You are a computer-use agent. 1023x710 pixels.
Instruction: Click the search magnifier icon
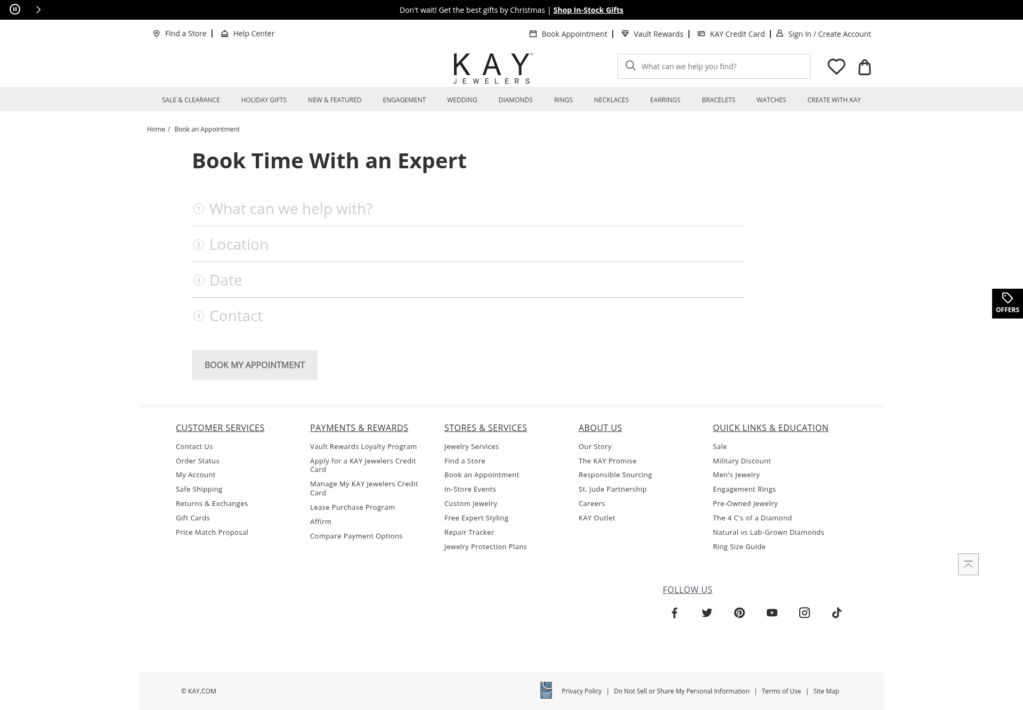point(630,66)
